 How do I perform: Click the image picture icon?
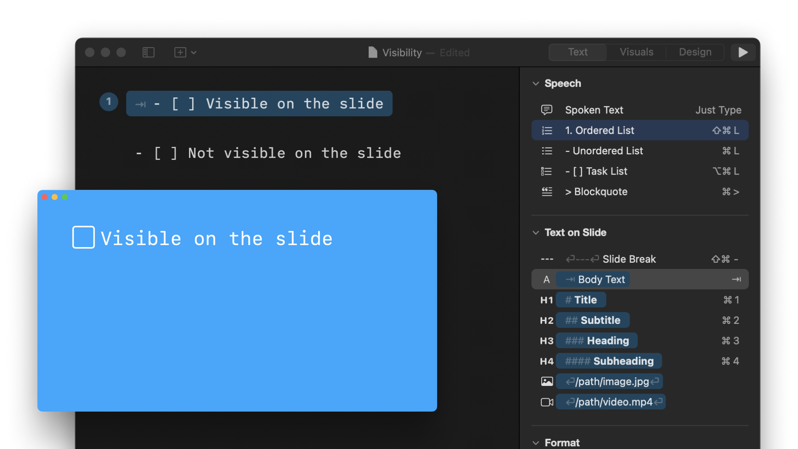tap(547, 382)
